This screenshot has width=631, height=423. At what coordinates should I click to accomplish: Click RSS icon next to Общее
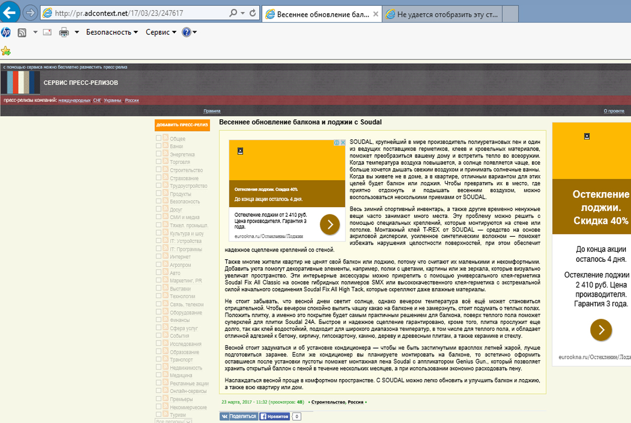point(166,138)
